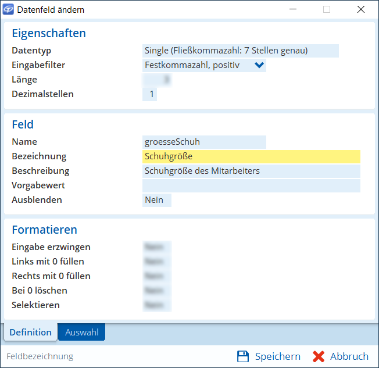Select the Definition tab
Viewport: 379px width, 368px height.
(31, 333)
